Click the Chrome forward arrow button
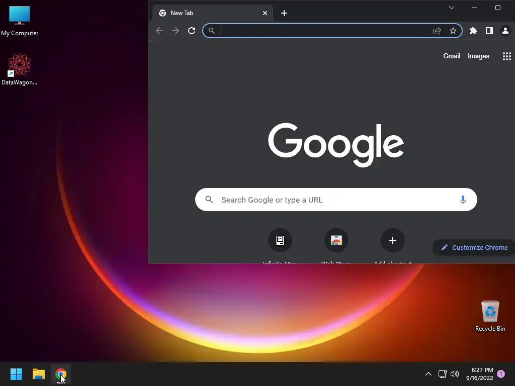The image size is (515, 386). pos(176,31)
